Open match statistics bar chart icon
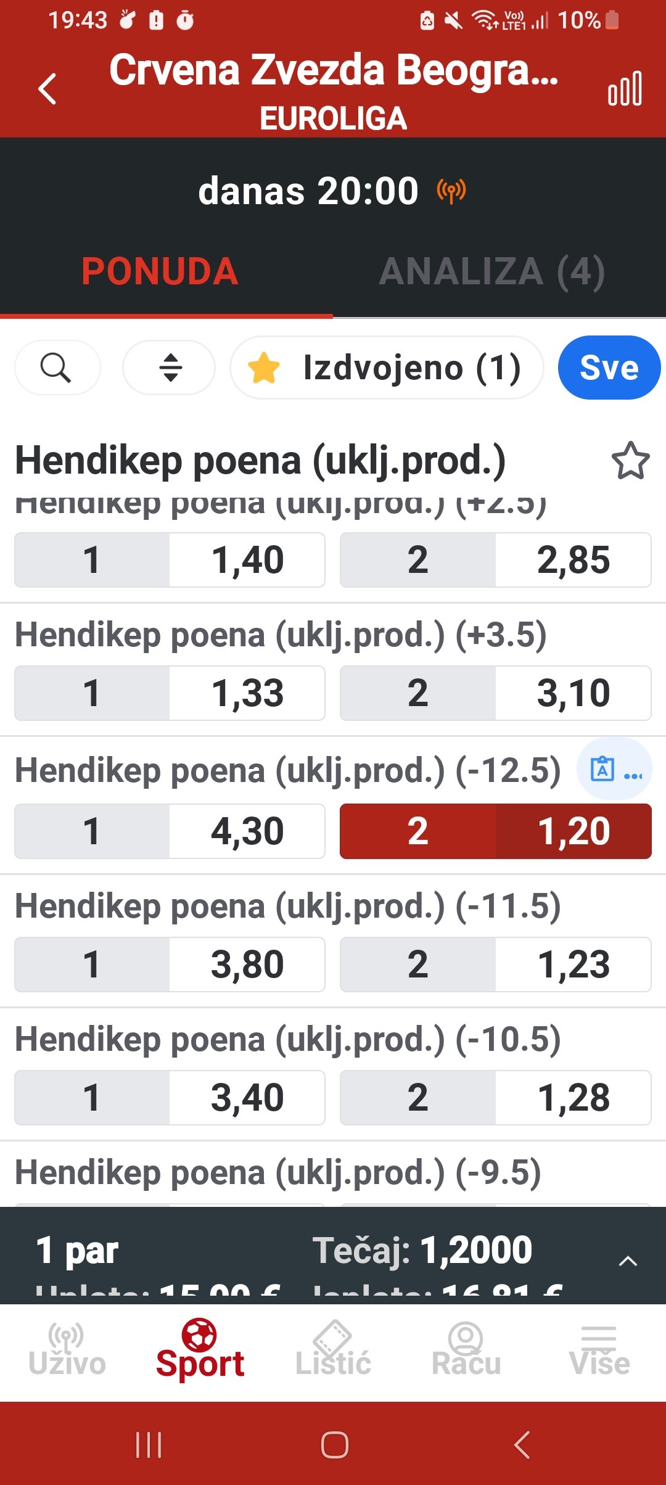The height and width of the screenshot is (1485, 666). 625,89
